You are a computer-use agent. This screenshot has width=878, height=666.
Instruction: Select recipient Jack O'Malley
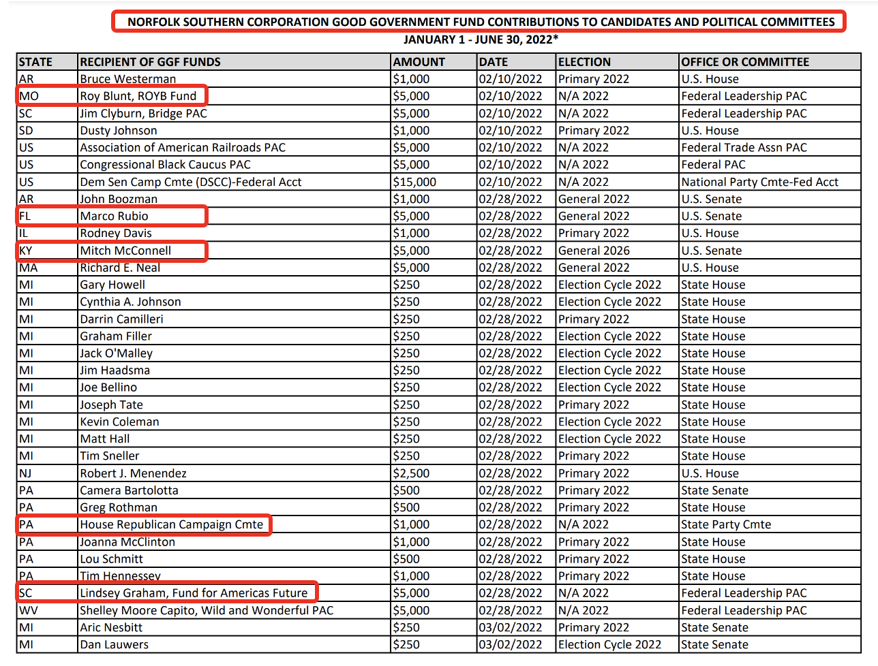[x=116, y=353]
